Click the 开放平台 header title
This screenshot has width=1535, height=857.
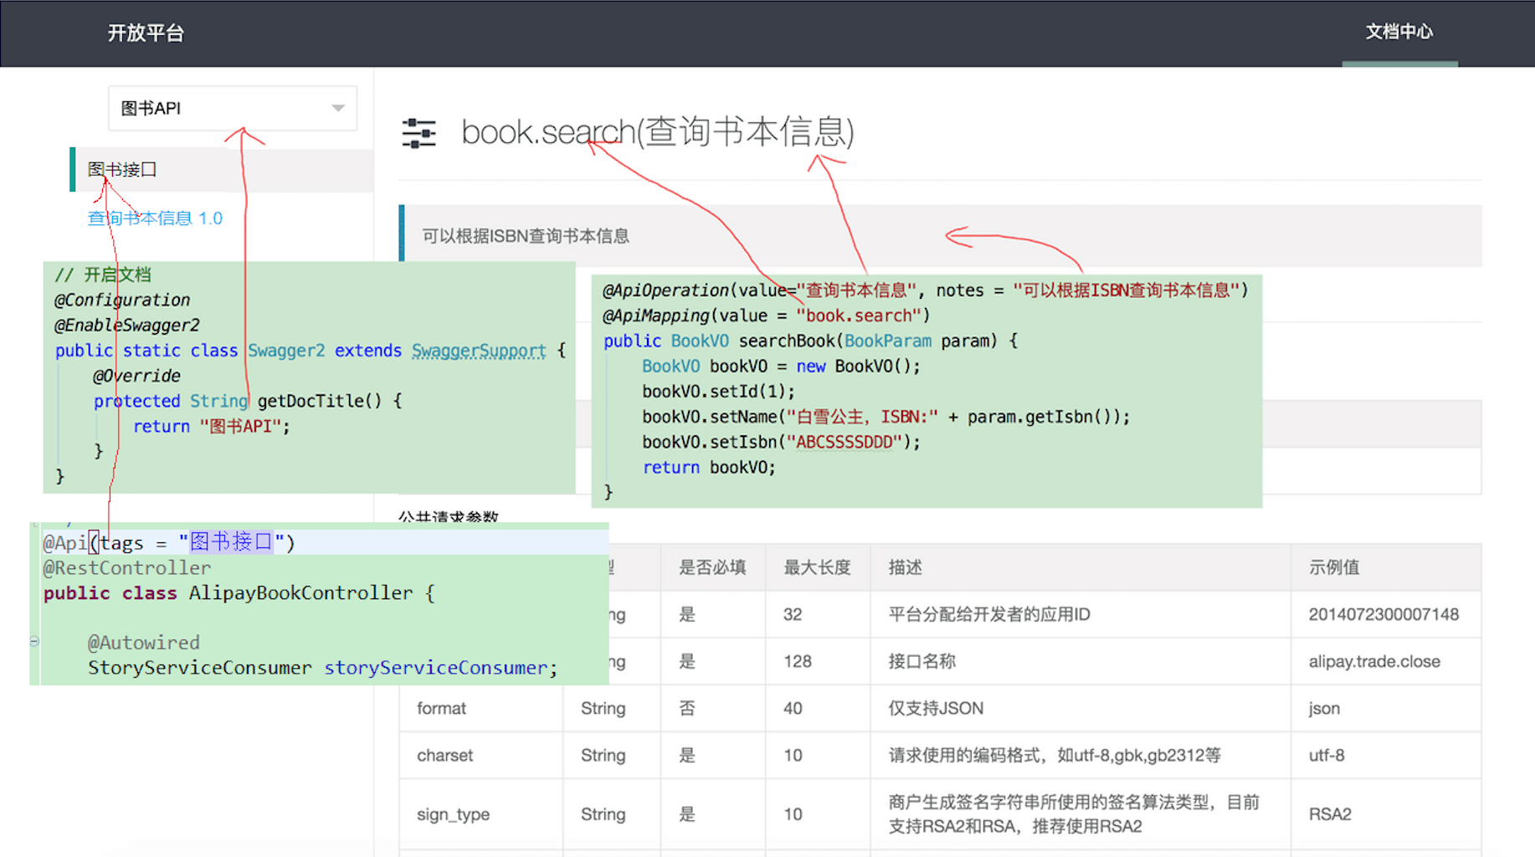tap(146, 33)
